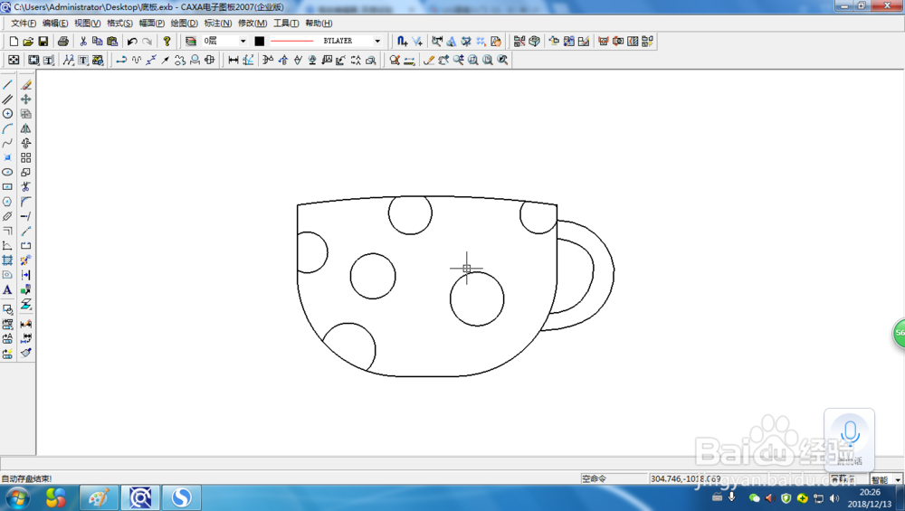Open the 格式(S) menu
The width and height of the screenshot is (905, 511).
(x=119, y=24)
